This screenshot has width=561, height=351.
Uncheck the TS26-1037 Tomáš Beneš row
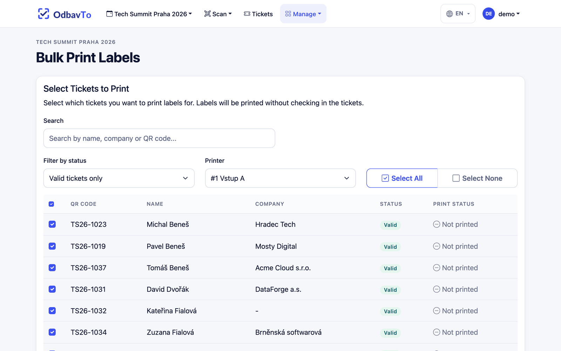pyautogui.click(x=52, y=268)
